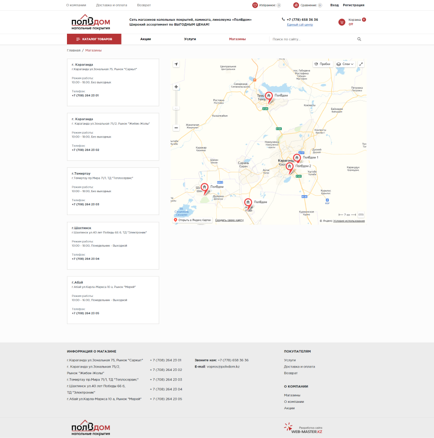Click the Магазины breadcrumb text
This screenshot has height=438, width=434.
click(x=93, y=50)
